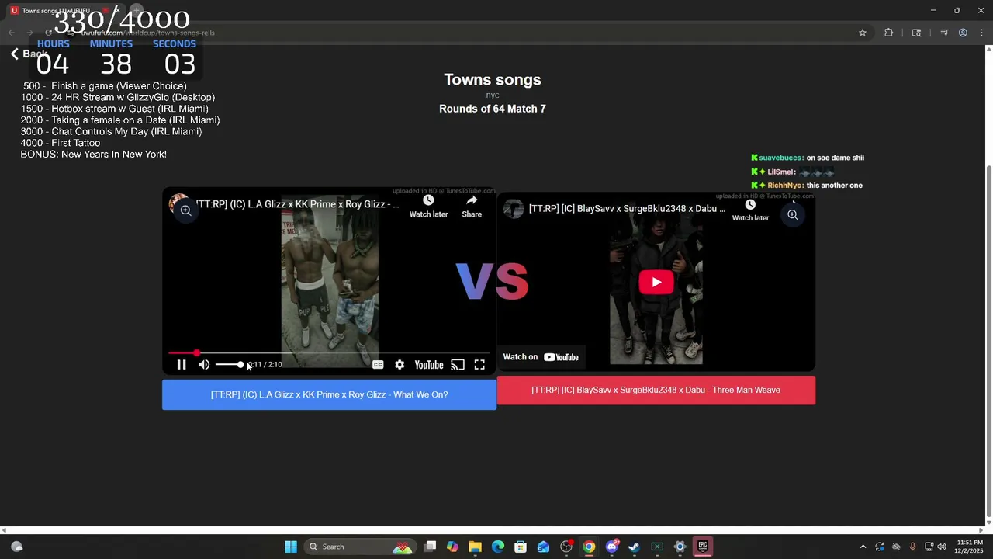The width and height of the screenshot is (993, 559).
Task: Zoom the left video with magnifier icon
Action: click(x=185, y=210)
